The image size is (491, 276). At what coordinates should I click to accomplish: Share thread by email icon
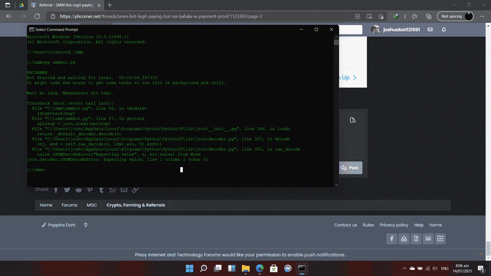click(124, 190)
